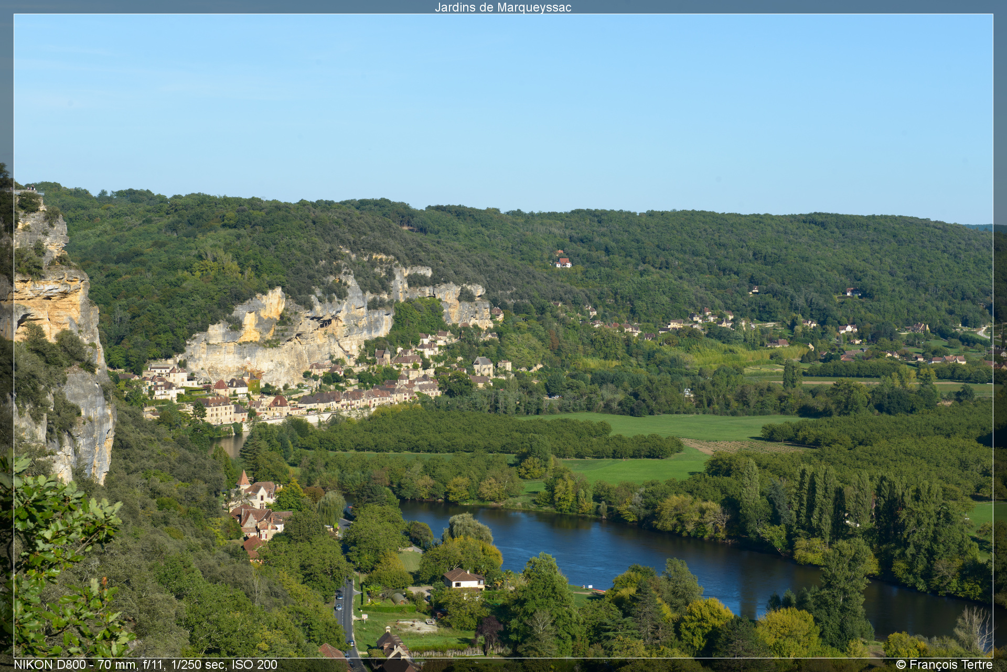Click the displayed landscape photo
This screenshot has width=1007, height=672.
pos(504,336)
